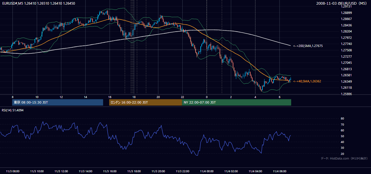Click the 200,SMA,1.27675 indicator label
The image size is (371, 174).
point(308,46)
